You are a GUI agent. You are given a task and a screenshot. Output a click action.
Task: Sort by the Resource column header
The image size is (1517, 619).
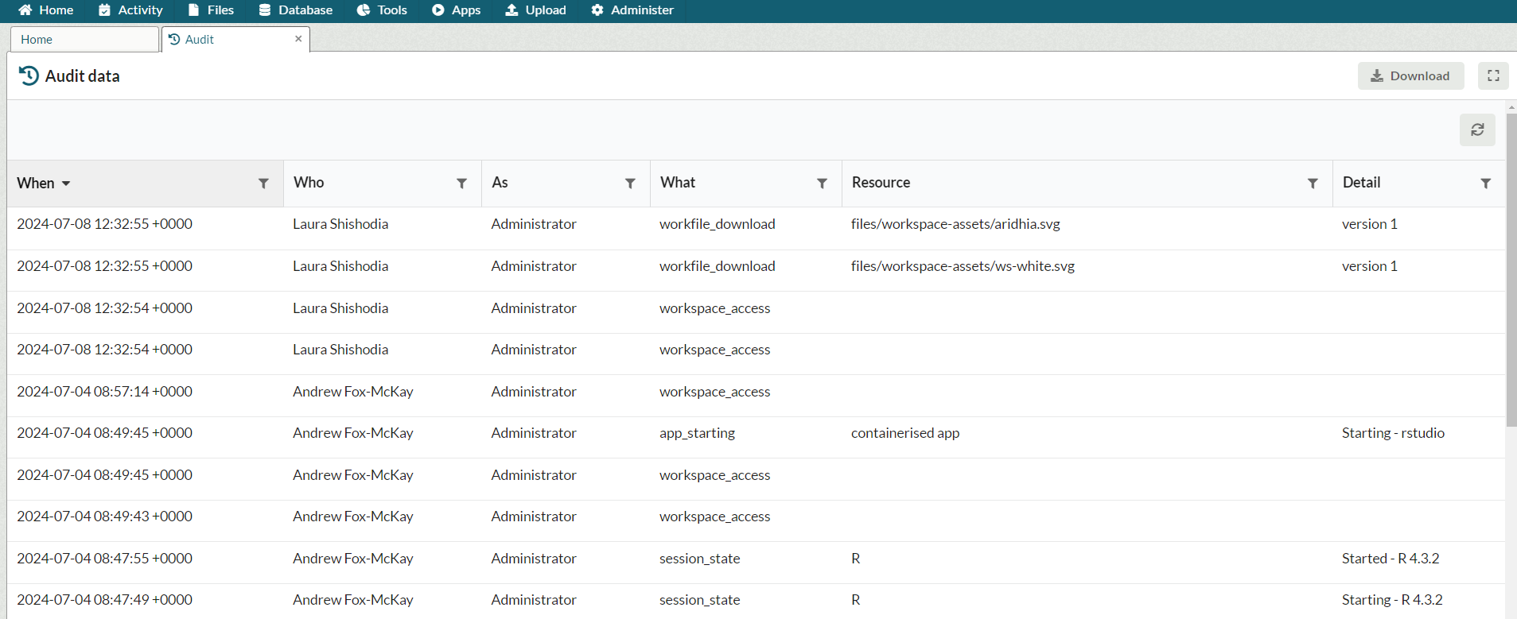pos(881,183)
